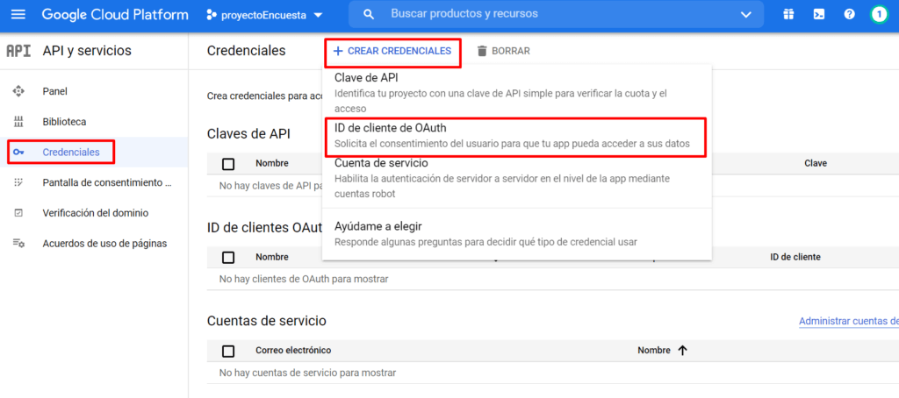The width and height of the screenshot is (899, 398).
Task: Click Nombre header in Claves de API table
Action: [272, 163]
